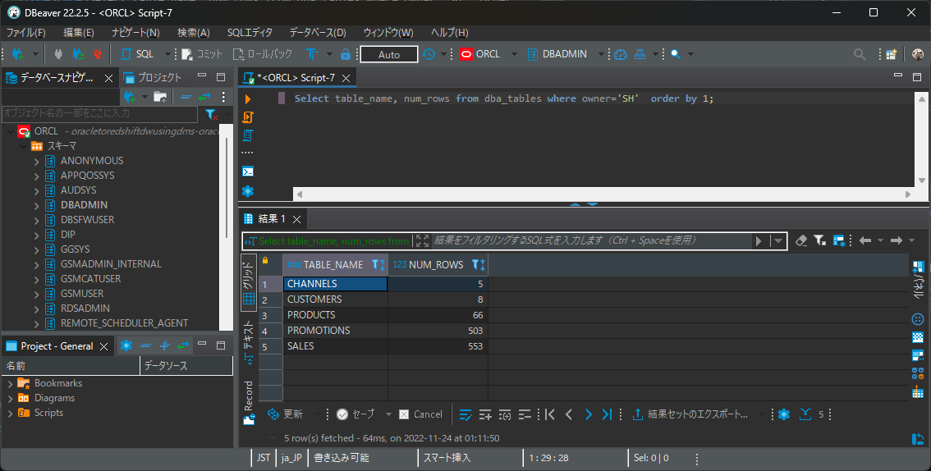Image resolution: width=931 pixels, height=471 pixels.
Task: Click the red Disconnect plug icon
Action: [x=98, y=54]
